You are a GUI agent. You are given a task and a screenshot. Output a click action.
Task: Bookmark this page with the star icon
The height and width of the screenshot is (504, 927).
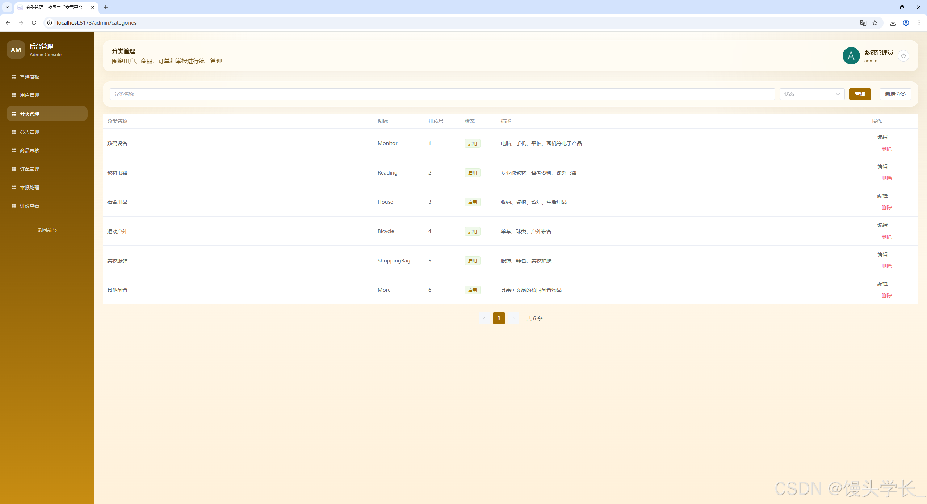875,23
